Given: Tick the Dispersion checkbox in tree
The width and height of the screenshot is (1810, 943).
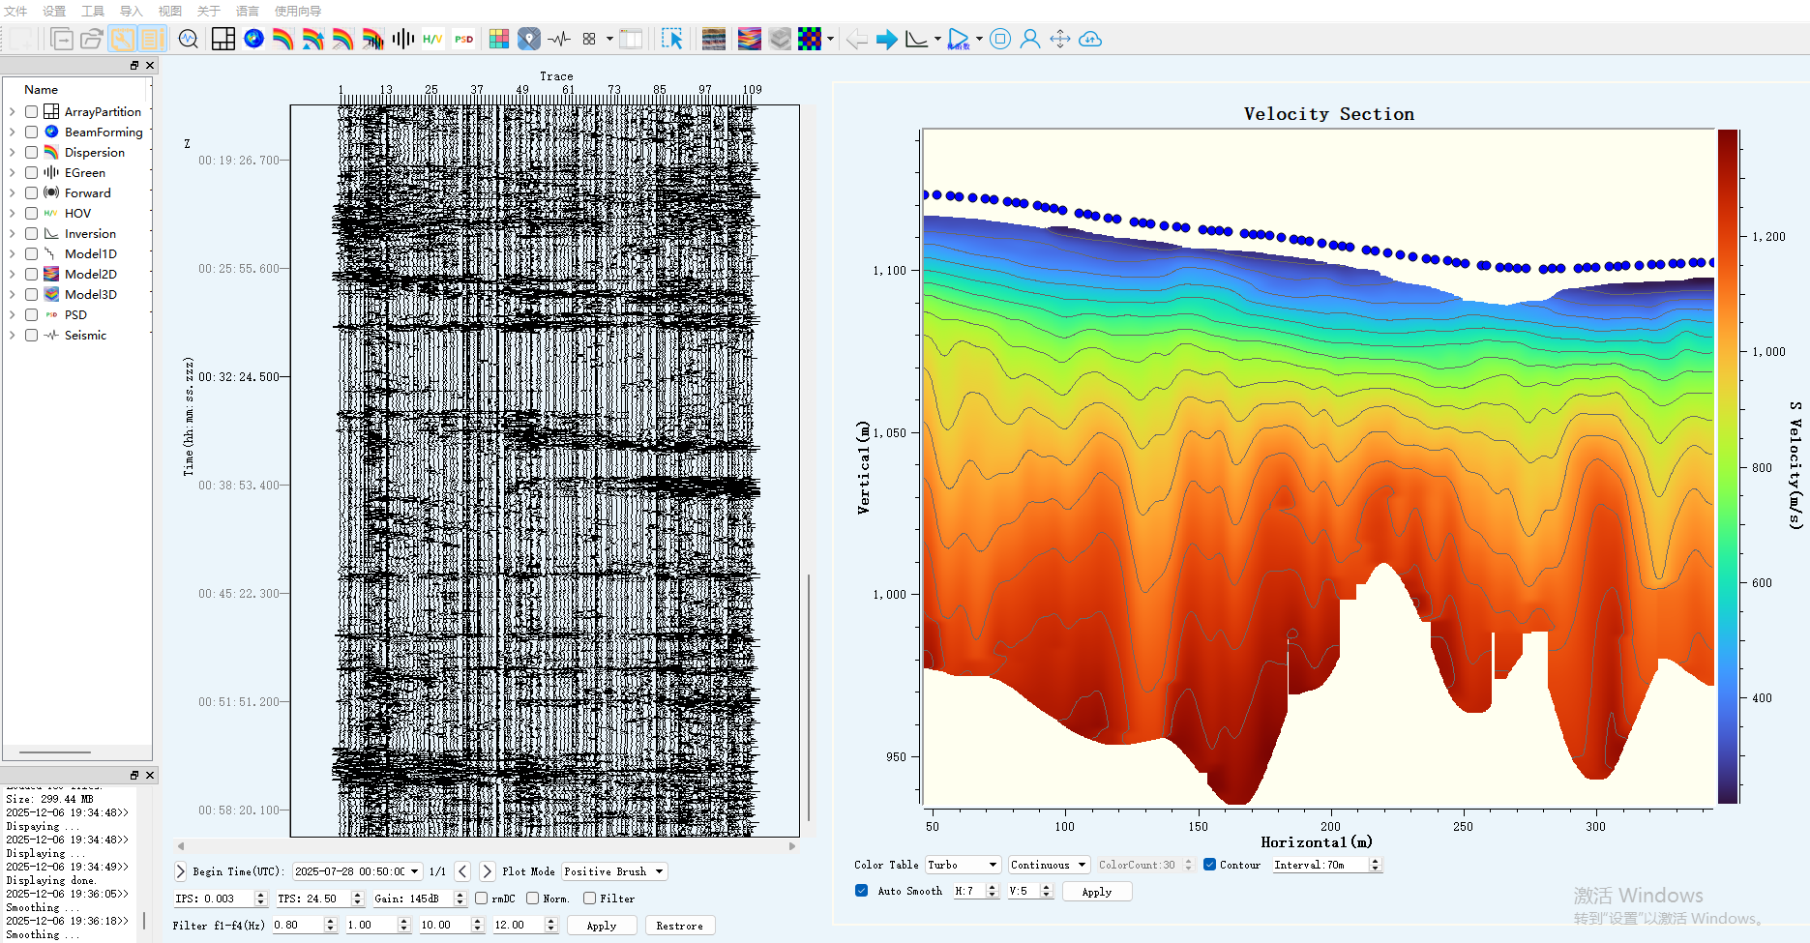Looking at the screenshot, I should (x=32, y=153).
